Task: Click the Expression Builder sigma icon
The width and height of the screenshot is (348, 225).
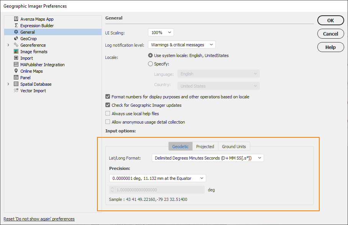Action: point(16,25)
